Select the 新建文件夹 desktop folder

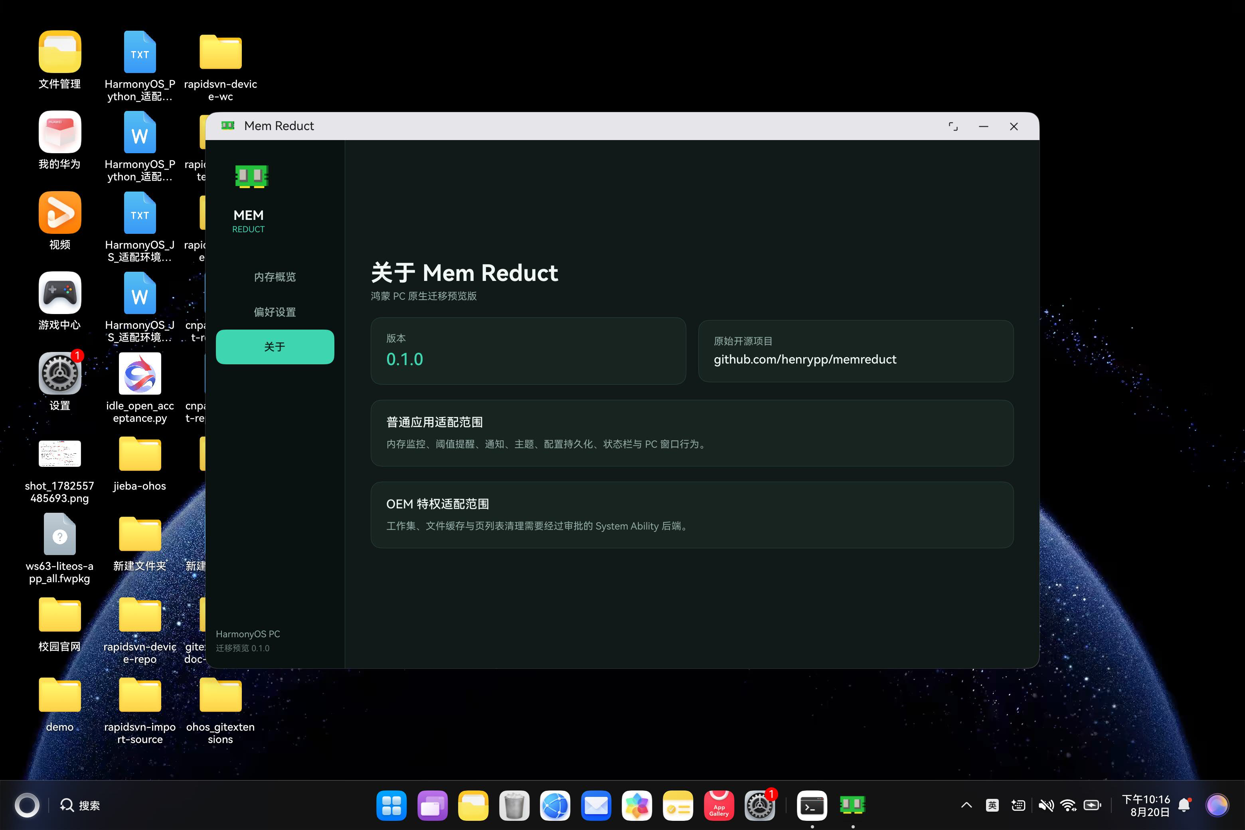[x=140, y=535]
